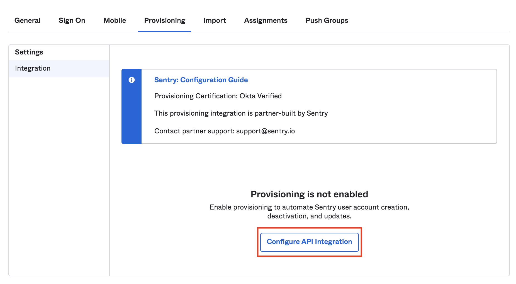Open the Sign On tab
This screenshot has width=516, height=284.
72,20
